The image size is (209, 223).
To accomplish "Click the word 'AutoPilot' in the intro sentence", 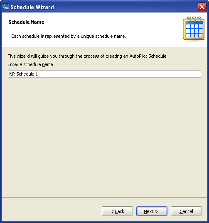I will click(x=138, y=56).
